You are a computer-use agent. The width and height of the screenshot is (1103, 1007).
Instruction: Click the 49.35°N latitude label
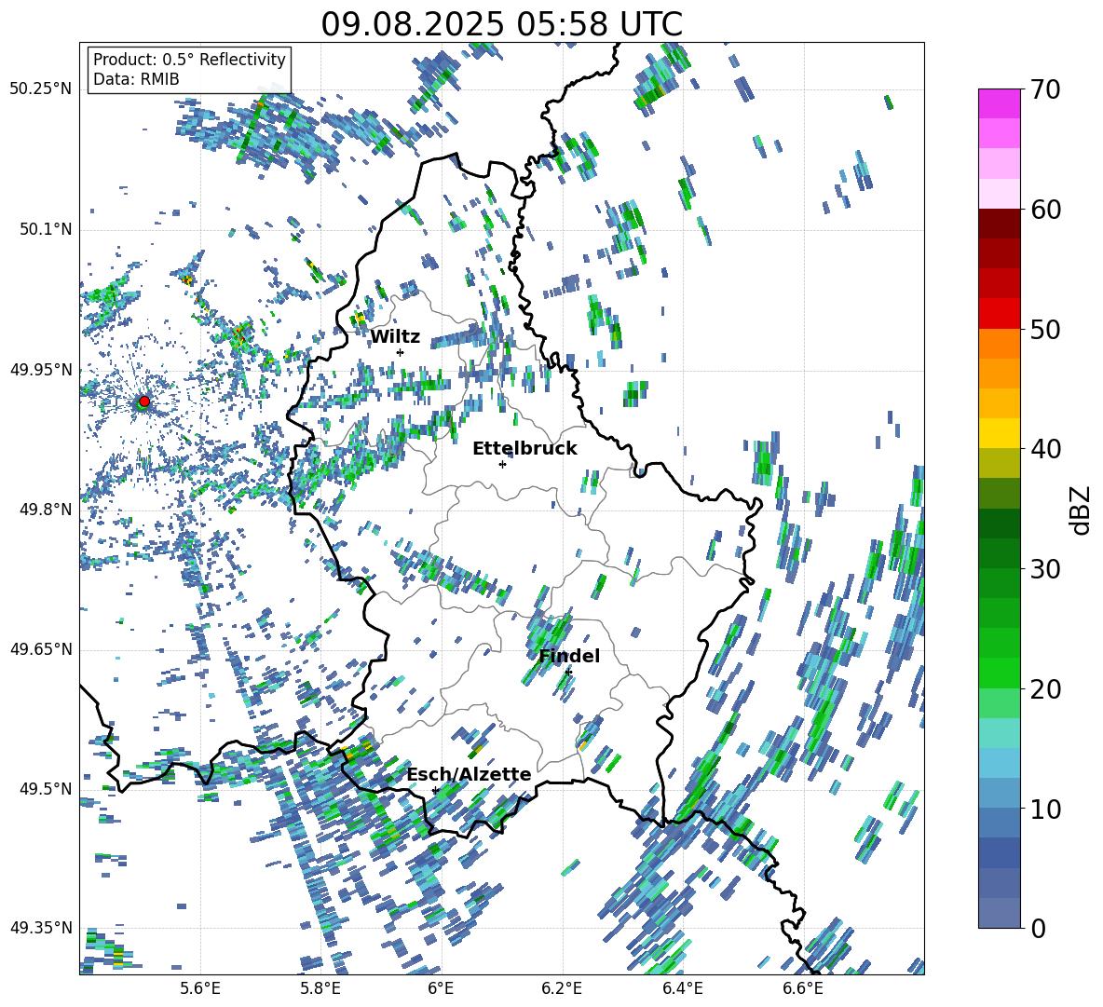click(x=41, y=928)
